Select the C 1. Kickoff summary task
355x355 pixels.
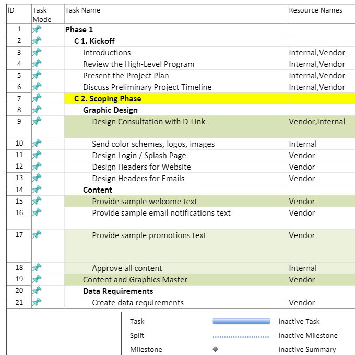[94, 41]
